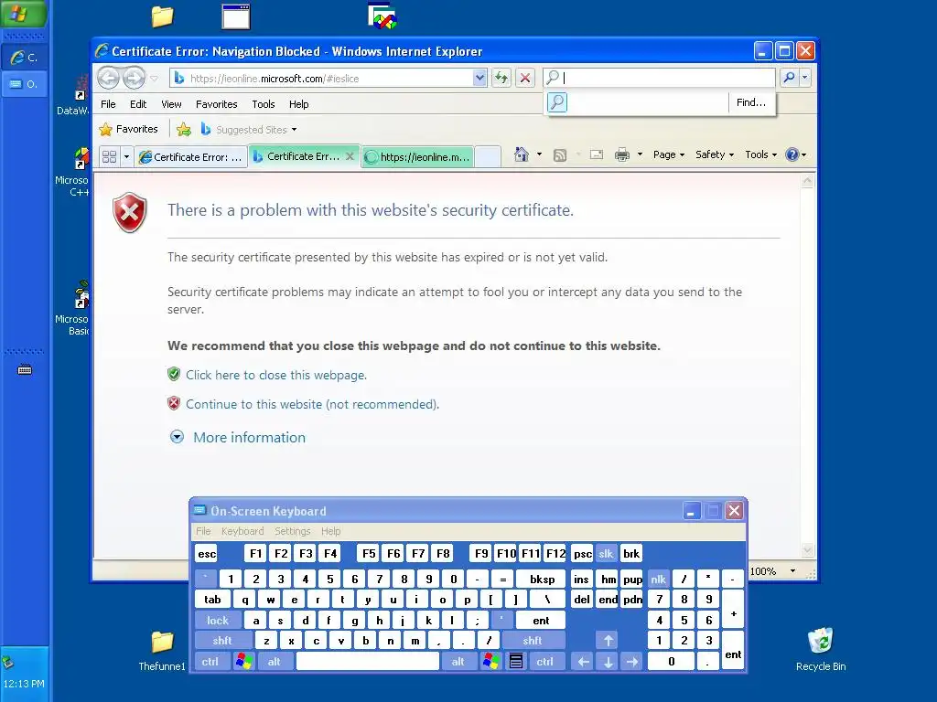The width and height of the screenshot is (937, 702).
Task: Click the IE Back navigation button
Action: 109,78
